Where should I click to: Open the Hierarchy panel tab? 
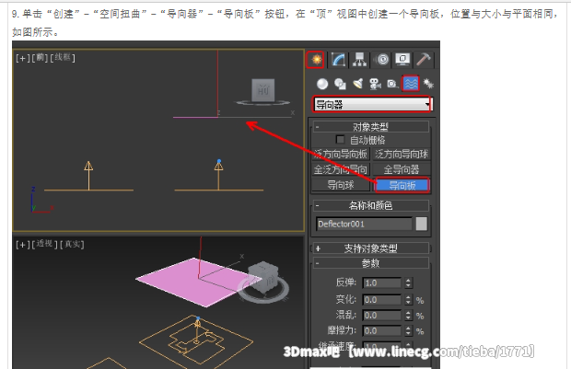pyautogui.click(x=359, y=59)
